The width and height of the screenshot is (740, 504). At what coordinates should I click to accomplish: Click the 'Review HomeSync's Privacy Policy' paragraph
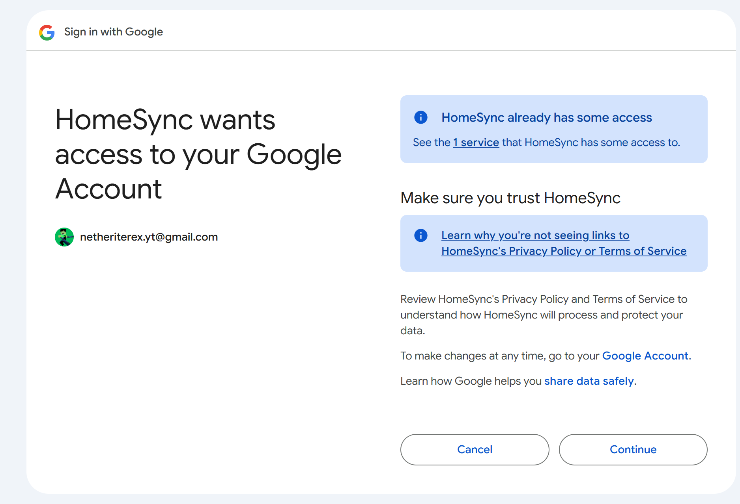[x=544, y=315]
